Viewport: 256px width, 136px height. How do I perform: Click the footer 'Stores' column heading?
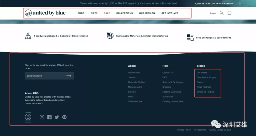click(x=201, y=66)
